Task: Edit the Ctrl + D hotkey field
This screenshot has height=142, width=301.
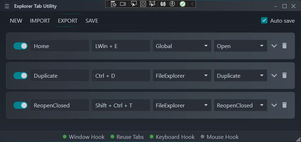Action: click(x=121, y=75)
